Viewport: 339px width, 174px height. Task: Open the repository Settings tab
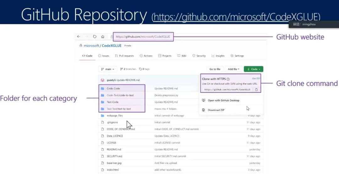pyautogui.click(x=237, y=56)
